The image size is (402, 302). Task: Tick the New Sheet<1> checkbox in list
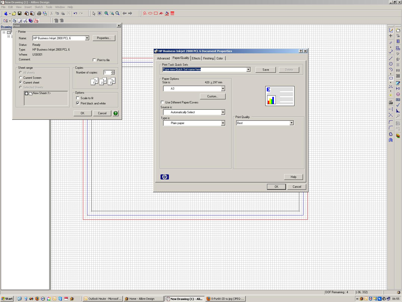(26, 94)
